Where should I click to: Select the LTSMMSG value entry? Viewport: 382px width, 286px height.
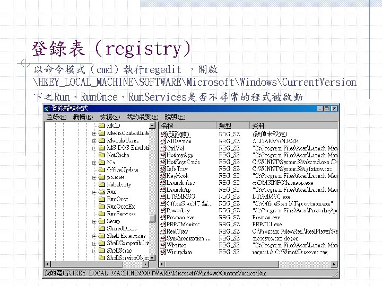(180, 196)
